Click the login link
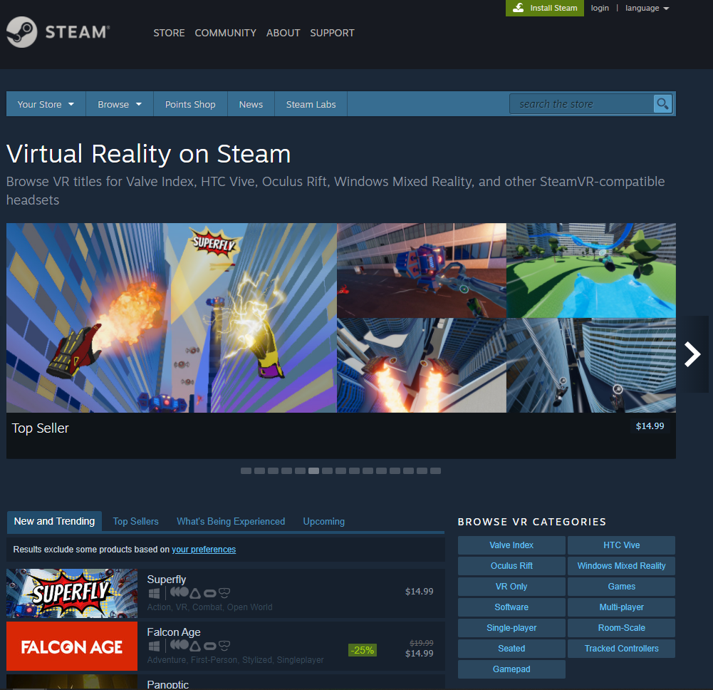Screen dimensions: 713x690 (599, 8)
